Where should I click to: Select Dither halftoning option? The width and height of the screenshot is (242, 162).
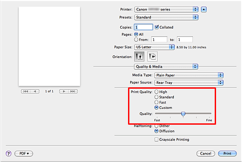coord(156,126)
